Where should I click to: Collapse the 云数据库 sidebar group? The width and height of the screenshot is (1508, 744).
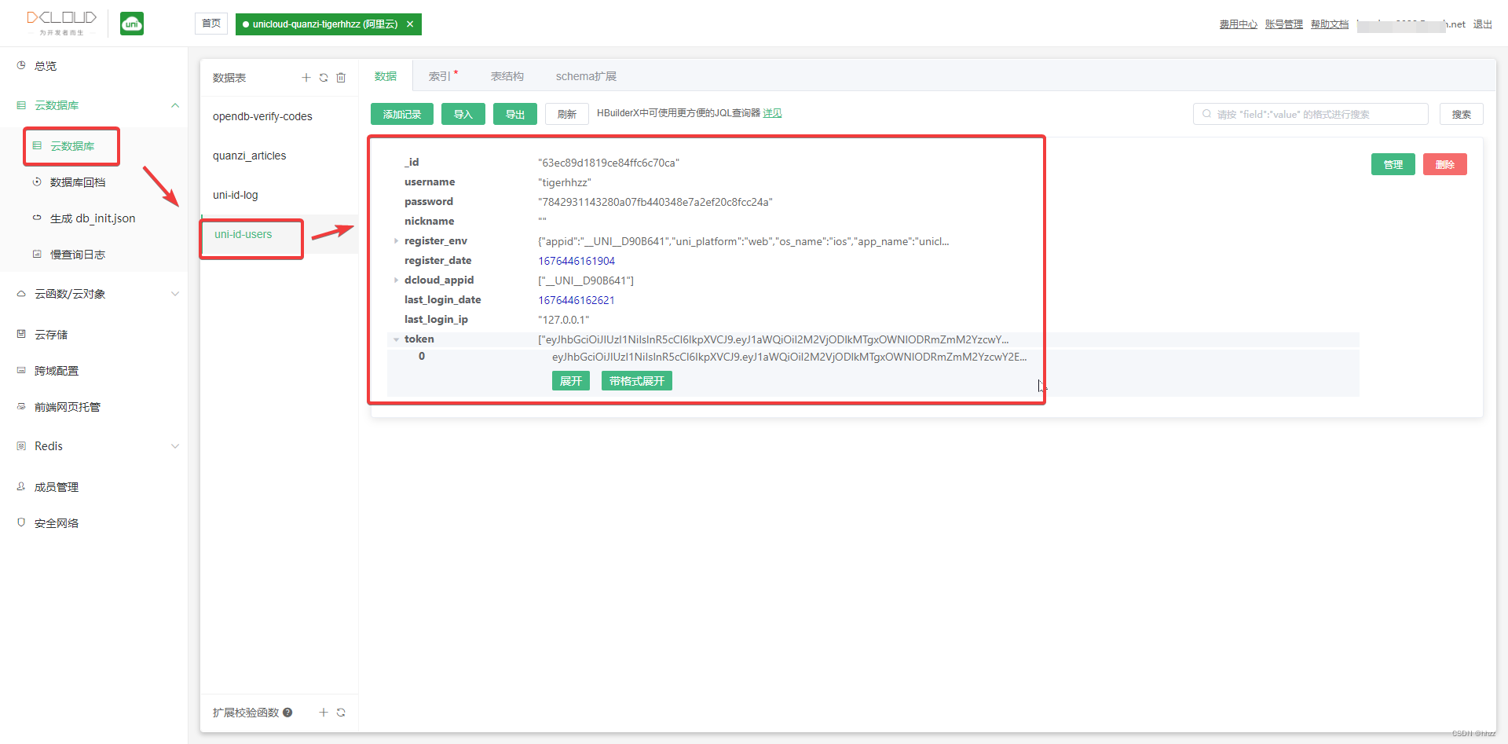[175, 105]
